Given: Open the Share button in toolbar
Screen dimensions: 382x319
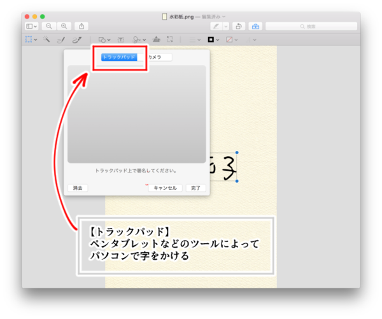Looking at the screenshot, I should (x=81, y=26).
